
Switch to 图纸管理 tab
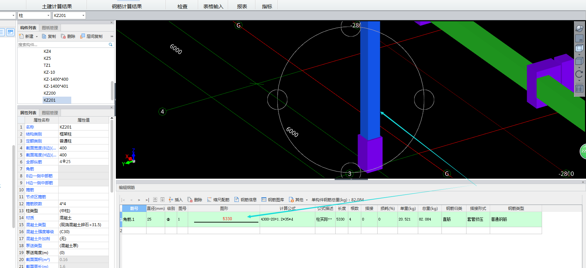[x=50, y=28]
